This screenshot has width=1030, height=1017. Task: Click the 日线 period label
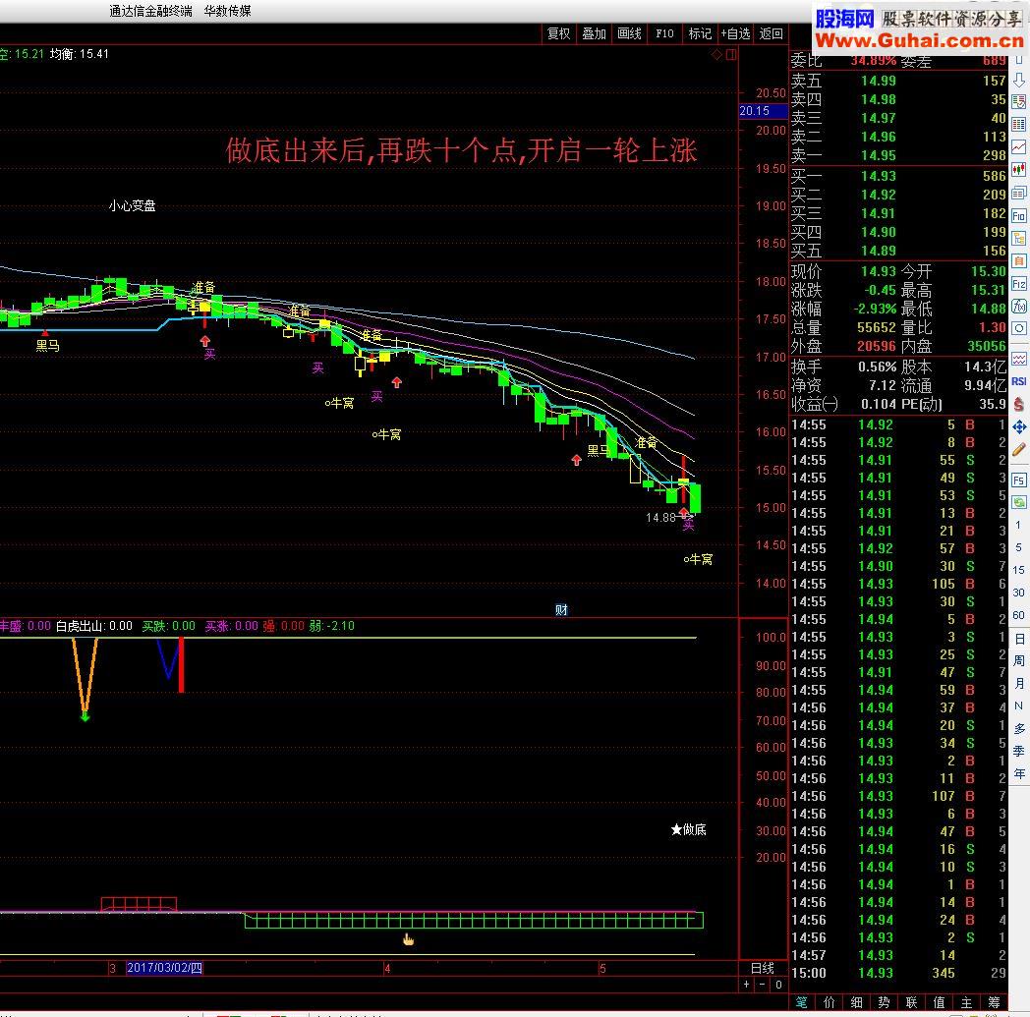[x=762, y=968]
